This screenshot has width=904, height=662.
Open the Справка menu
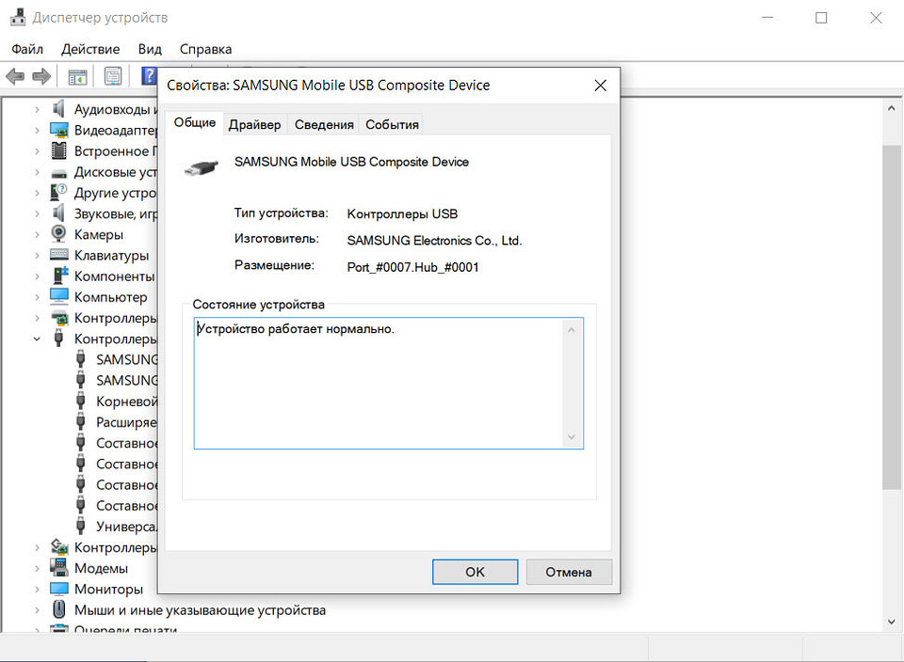point(205,49)
